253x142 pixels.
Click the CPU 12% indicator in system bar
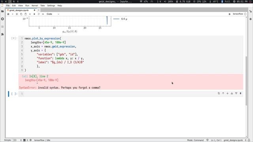200,2
